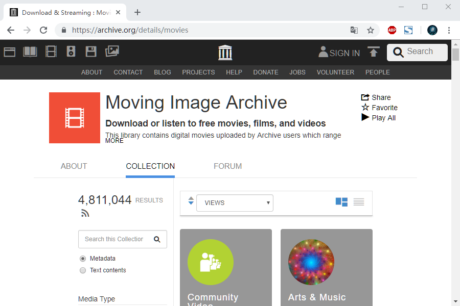Image resolution: width=460 pixels, height=306 pixels.
Task: Open BLOG in the navigation menu
Action: pos(162,72)
